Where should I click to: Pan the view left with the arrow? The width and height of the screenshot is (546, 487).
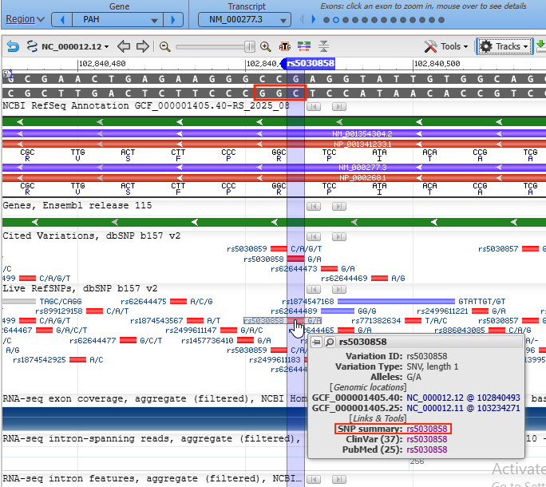pyautogui.click(x=124, y=46)
